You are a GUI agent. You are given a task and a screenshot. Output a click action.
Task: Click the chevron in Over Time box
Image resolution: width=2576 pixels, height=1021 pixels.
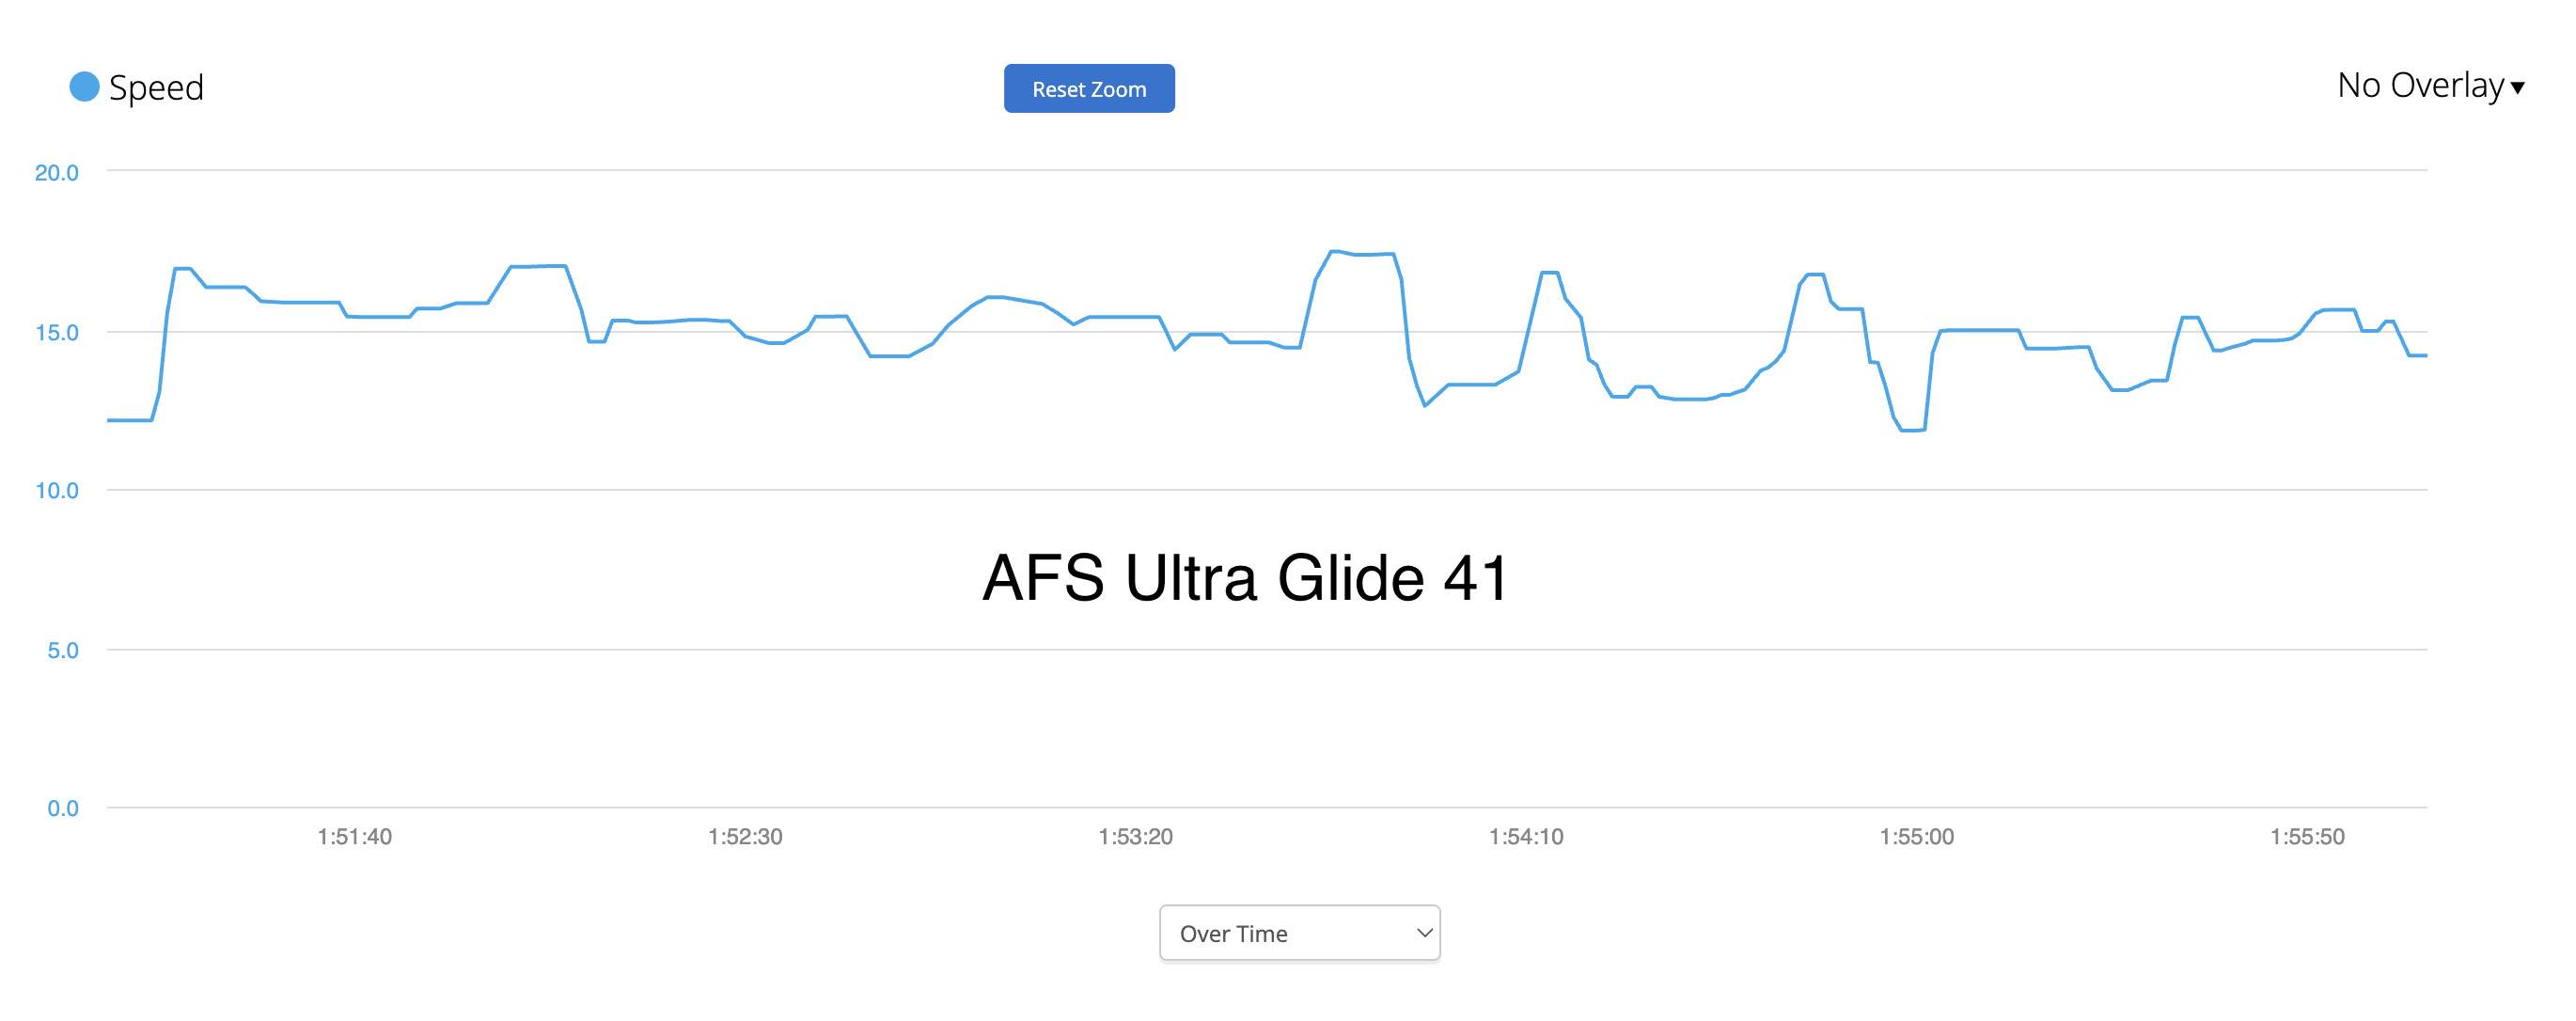tap(1424, 933)
